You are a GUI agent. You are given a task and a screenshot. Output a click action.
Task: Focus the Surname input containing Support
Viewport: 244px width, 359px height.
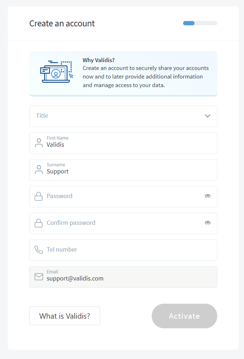click(123, 170)
